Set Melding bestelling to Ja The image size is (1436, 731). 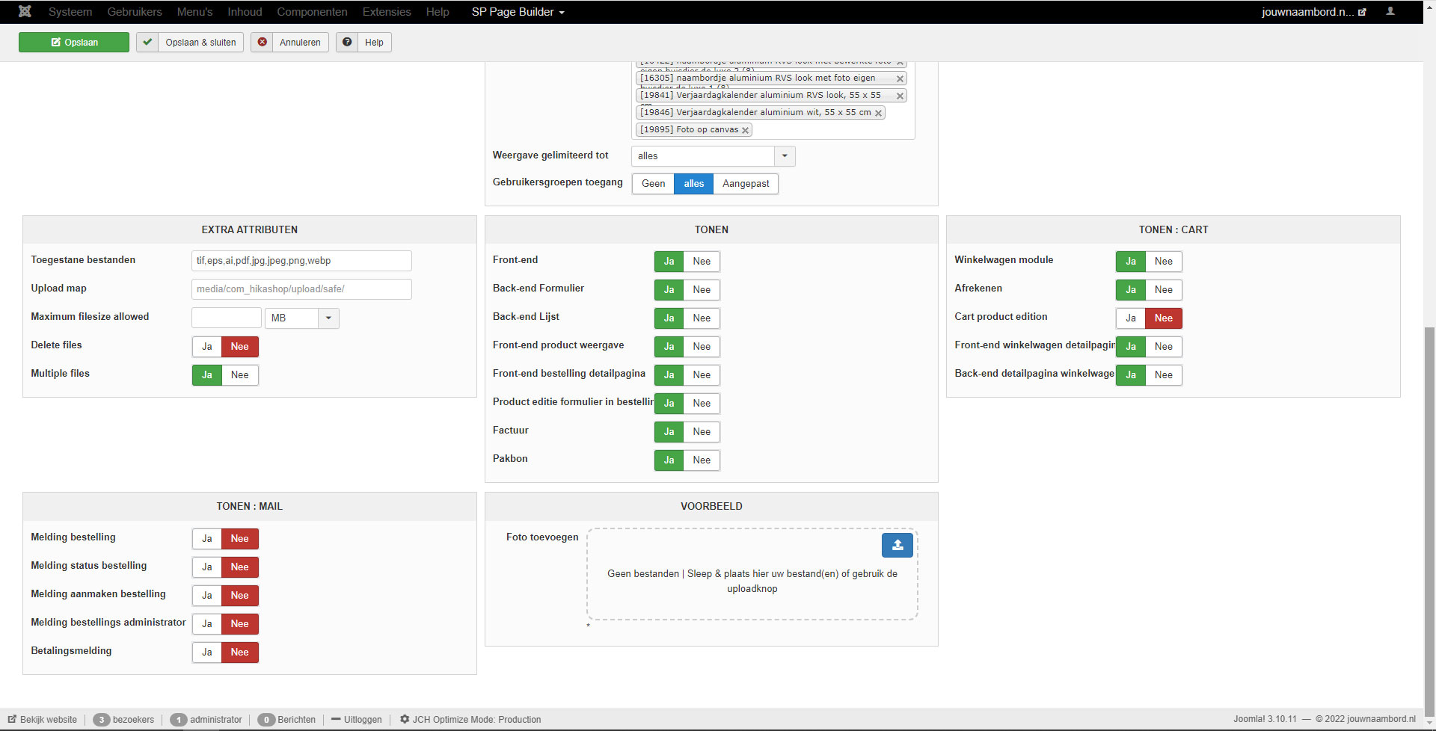click(x=207, y=539)
